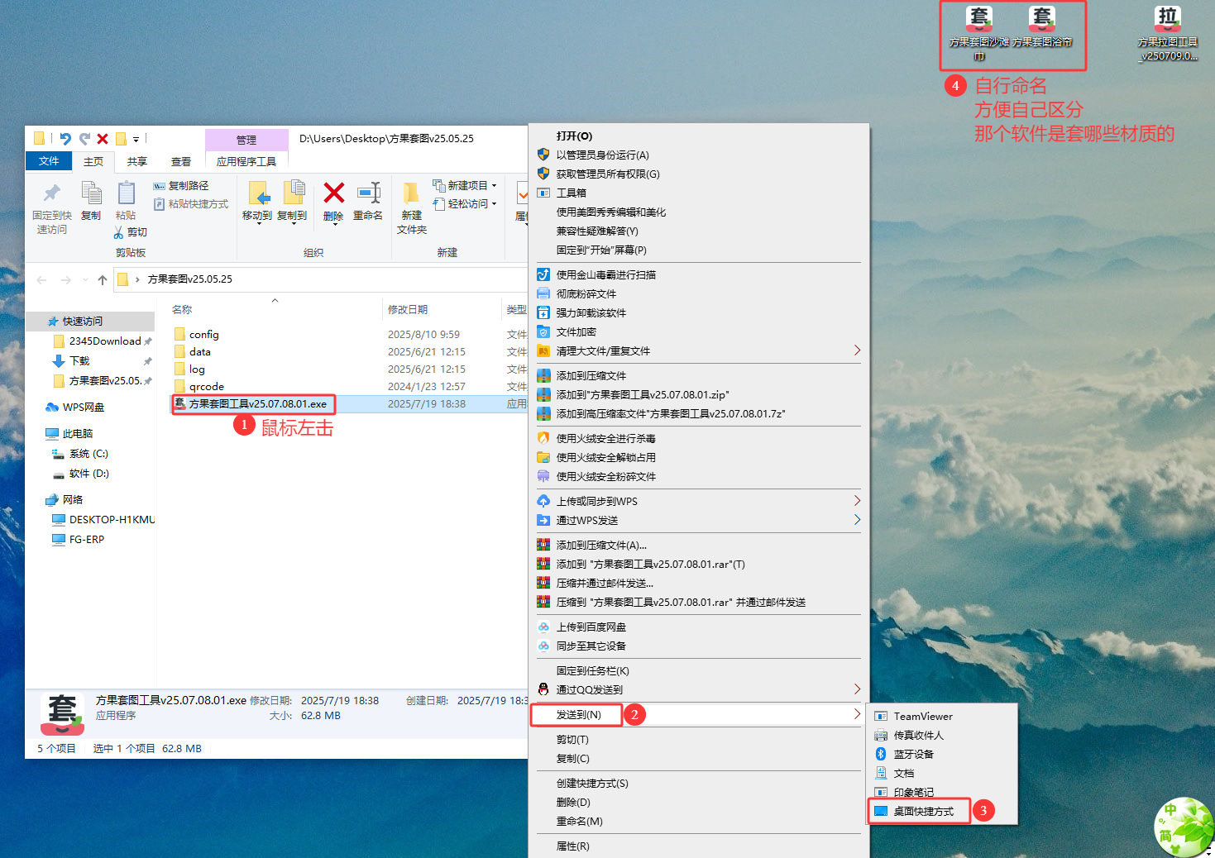Expand the 通过WPS发送 submenu arrow
The width and height of the screenshot is (1215, 858).
point(857,521)
